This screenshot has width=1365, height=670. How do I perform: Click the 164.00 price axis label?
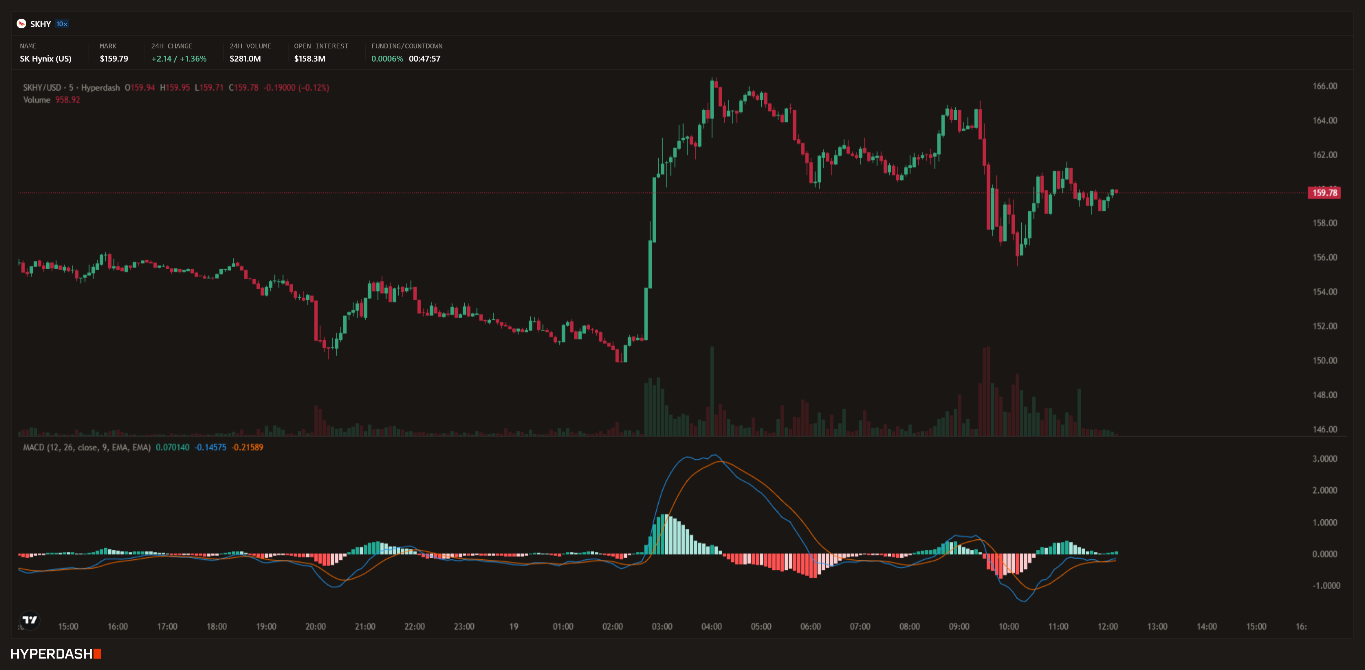(1325, 121)
